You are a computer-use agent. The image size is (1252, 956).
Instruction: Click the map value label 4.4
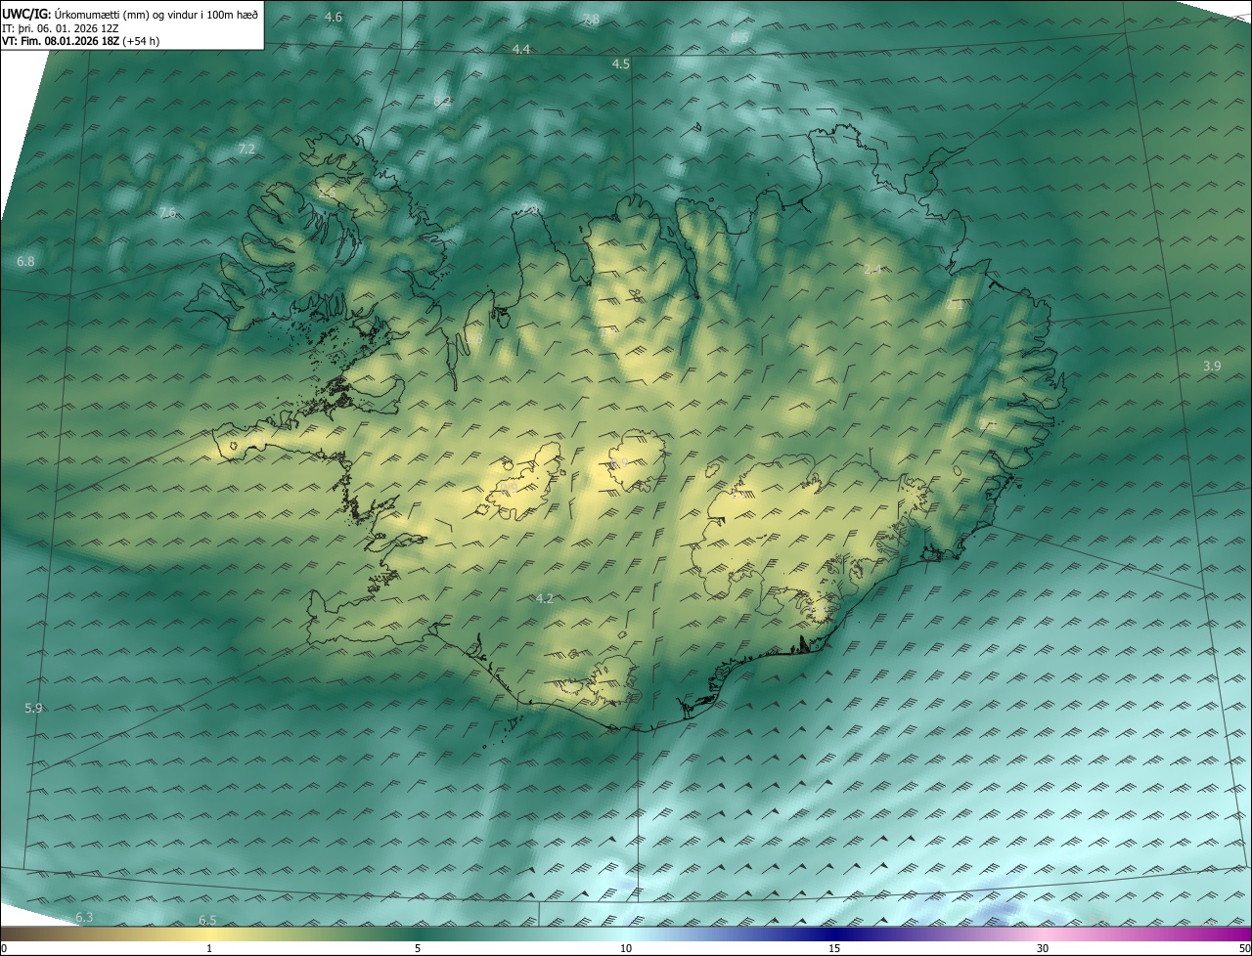(x=521, y=50)
